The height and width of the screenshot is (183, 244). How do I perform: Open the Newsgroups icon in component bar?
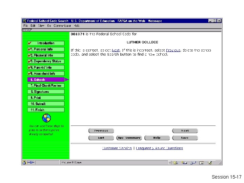pyautogui.click(x=193, y=163)
